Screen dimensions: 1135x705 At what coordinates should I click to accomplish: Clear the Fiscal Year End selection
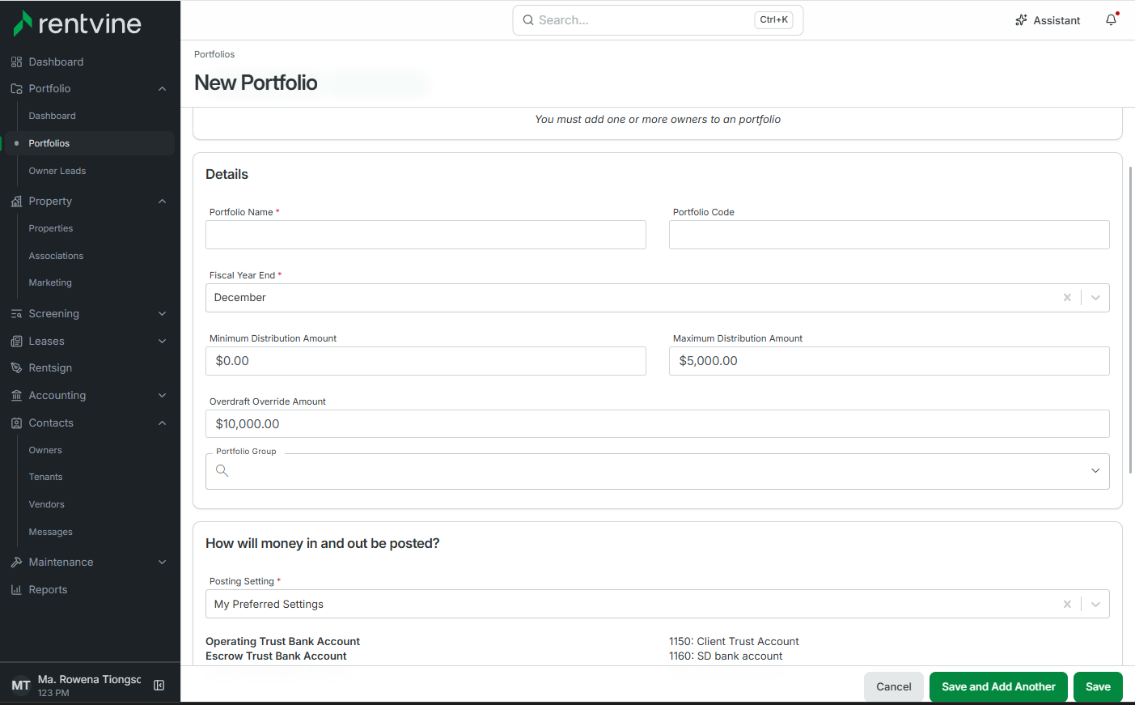pos(1067,298)
